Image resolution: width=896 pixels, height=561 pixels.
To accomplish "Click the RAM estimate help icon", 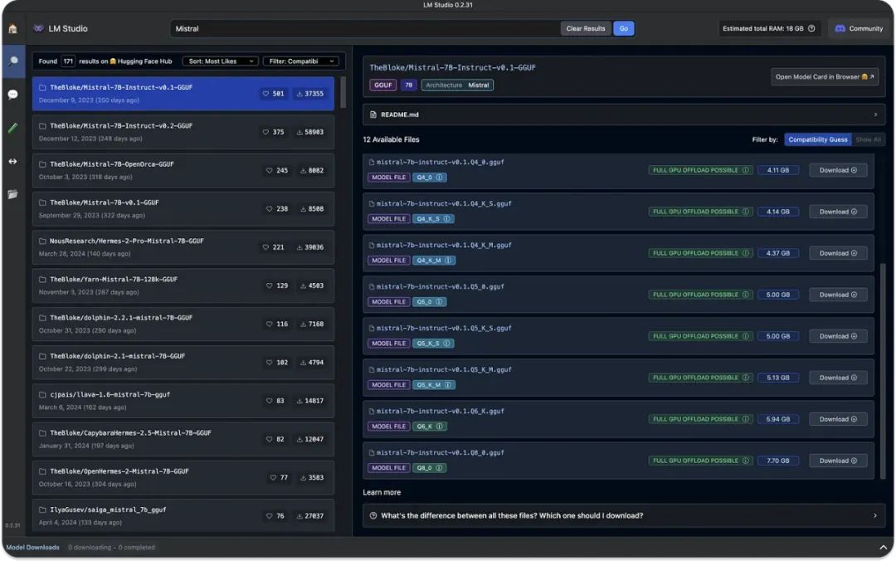I will pyautogui.click(x=811, y=28).
